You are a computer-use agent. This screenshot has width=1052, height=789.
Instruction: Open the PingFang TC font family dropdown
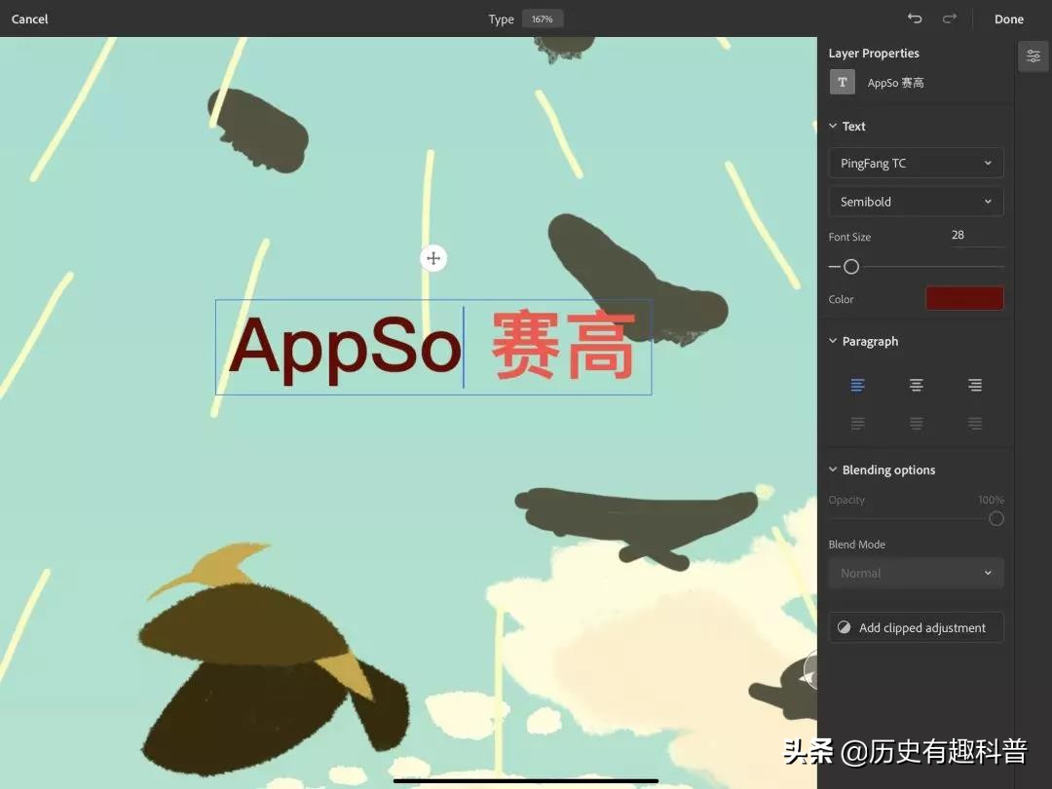point(916,163)
